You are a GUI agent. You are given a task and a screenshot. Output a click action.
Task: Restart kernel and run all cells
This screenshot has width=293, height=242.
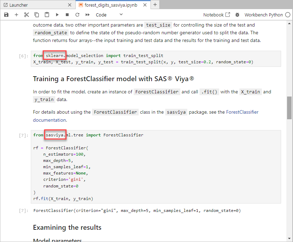pyautogui.click(x=88, y=15)
